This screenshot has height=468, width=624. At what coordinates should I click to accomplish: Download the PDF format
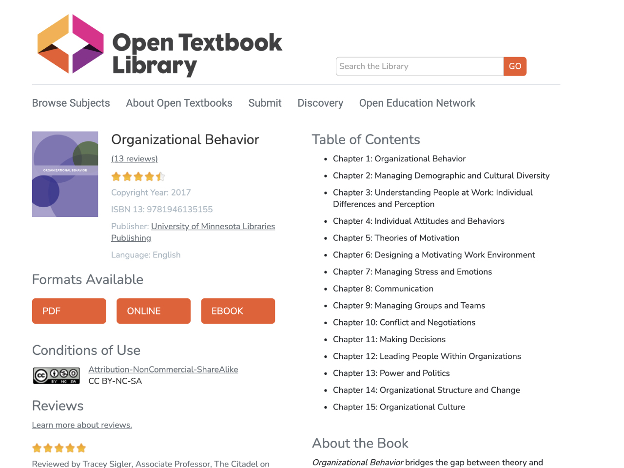[x=69, y=311]
